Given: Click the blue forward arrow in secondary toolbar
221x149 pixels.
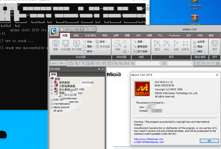Looking at the screenshot, I should coord(61,63).
